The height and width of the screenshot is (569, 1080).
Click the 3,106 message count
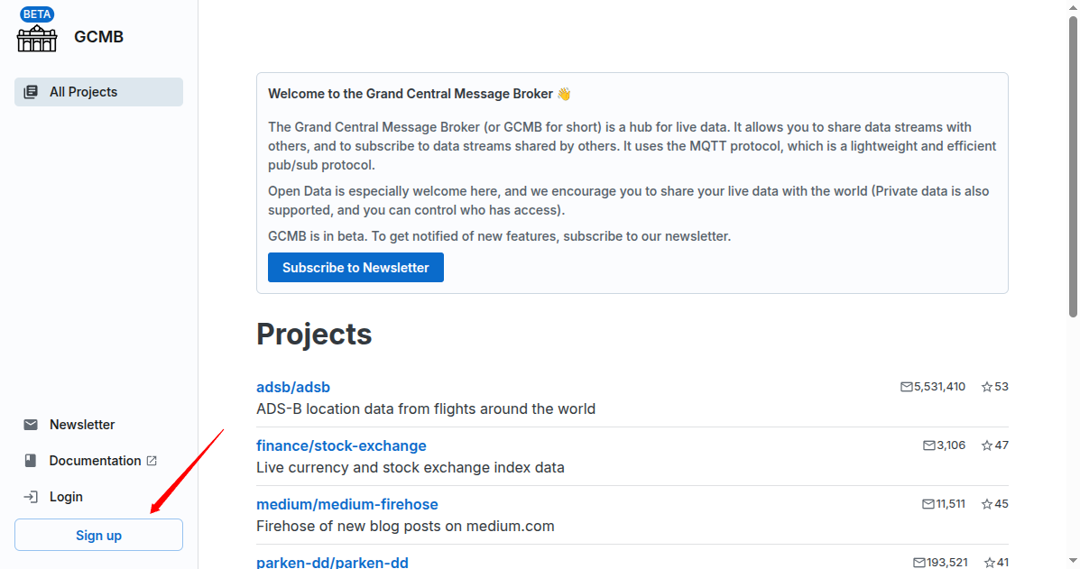click(950, 445)
